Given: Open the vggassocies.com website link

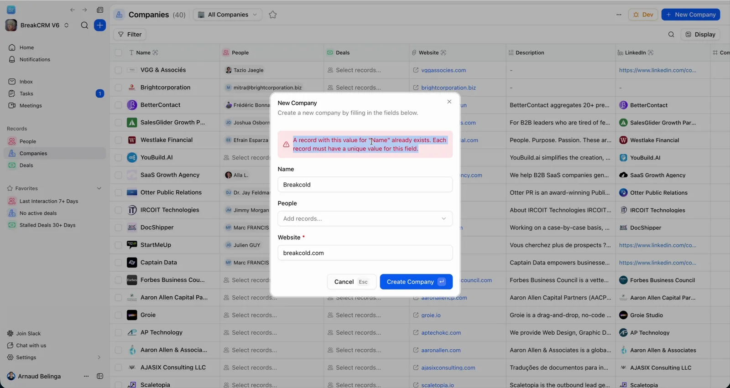Looking at the screenshot, I should pyautogui.click(x=443, y=70).
